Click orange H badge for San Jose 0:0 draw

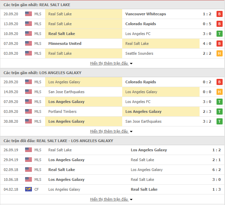coord(220,92)
